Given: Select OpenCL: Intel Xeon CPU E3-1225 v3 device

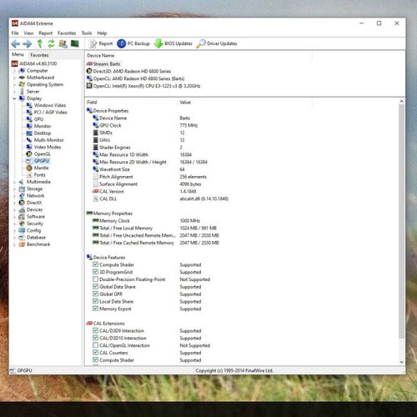Looking at the screenshot, I should [143, 86].
